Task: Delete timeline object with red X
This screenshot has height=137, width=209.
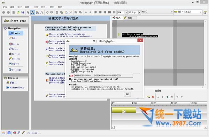Action: (153, 97)
